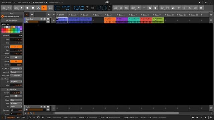Toggle the clip launcher view button
This screenshot has height=120, width=214.
27,15
